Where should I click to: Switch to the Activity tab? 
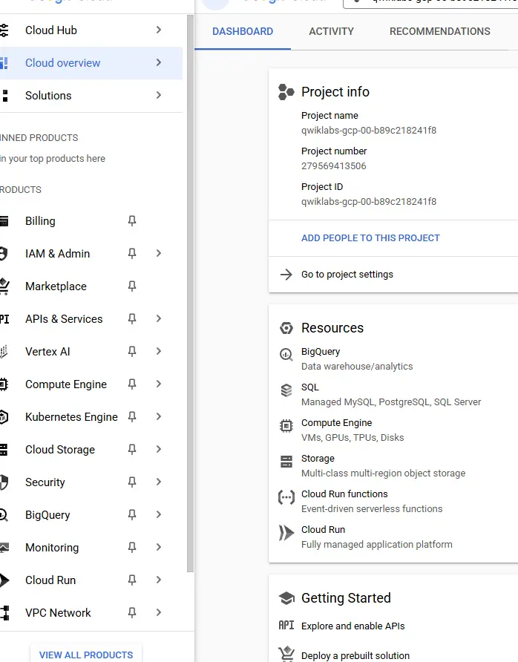(332, 31)
